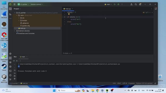The height and width of the screenshot is (93, 166).
Task: Click L2_syntax in navigation bar
Action: (14, 83)
